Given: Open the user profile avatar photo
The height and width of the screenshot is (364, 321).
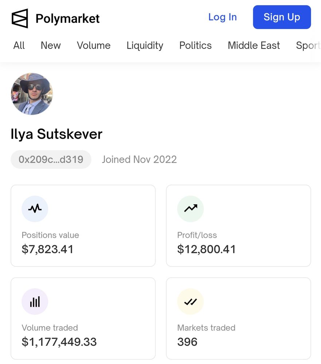Looking at the screenshot, I should (x=32, y=94).
